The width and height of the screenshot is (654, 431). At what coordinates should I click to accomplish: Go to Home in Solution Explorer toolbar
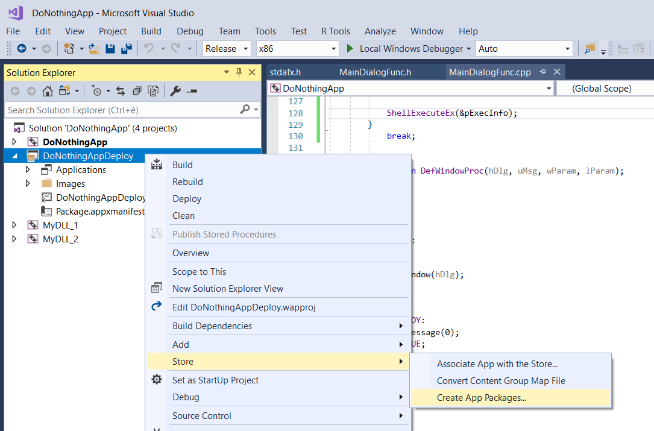coord(48,91)
